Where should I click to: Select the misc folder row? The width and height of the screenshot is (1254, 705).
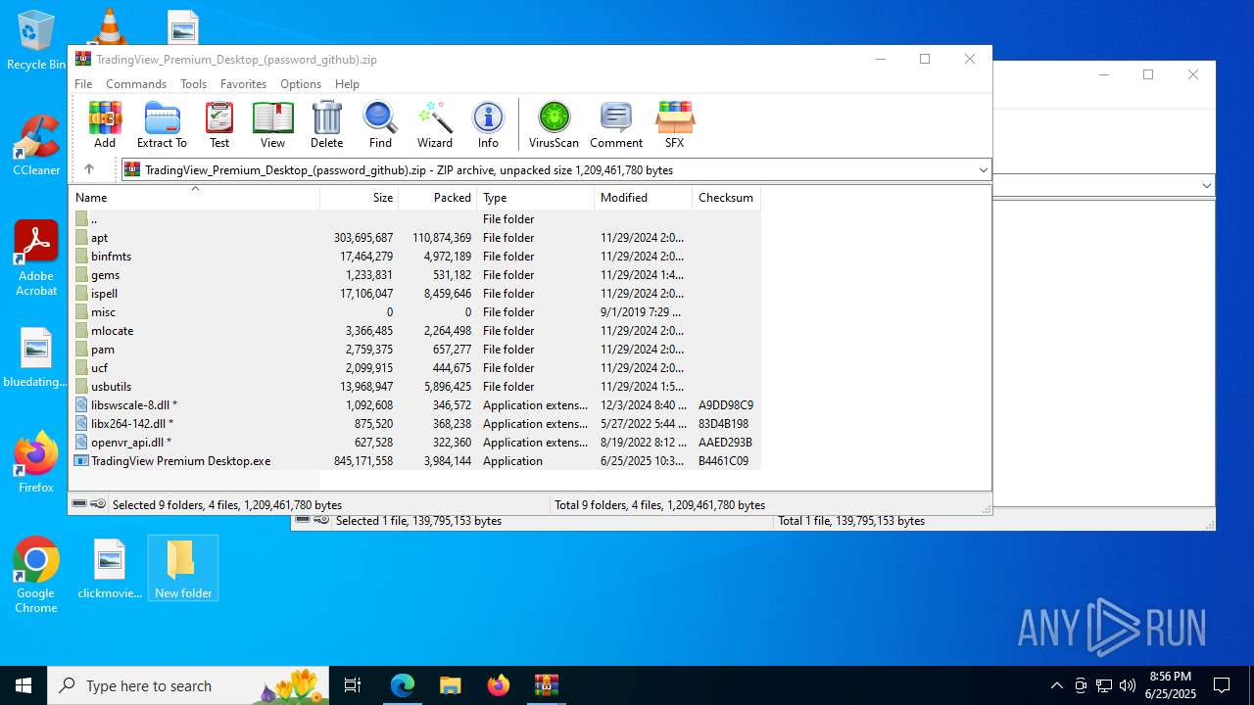point(415,311)
